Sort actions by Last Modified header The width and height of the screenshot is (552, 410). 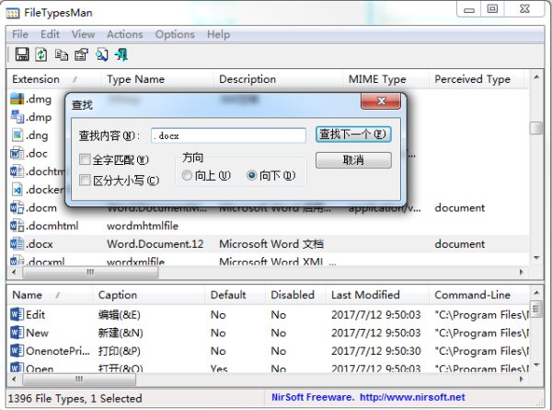377,295
